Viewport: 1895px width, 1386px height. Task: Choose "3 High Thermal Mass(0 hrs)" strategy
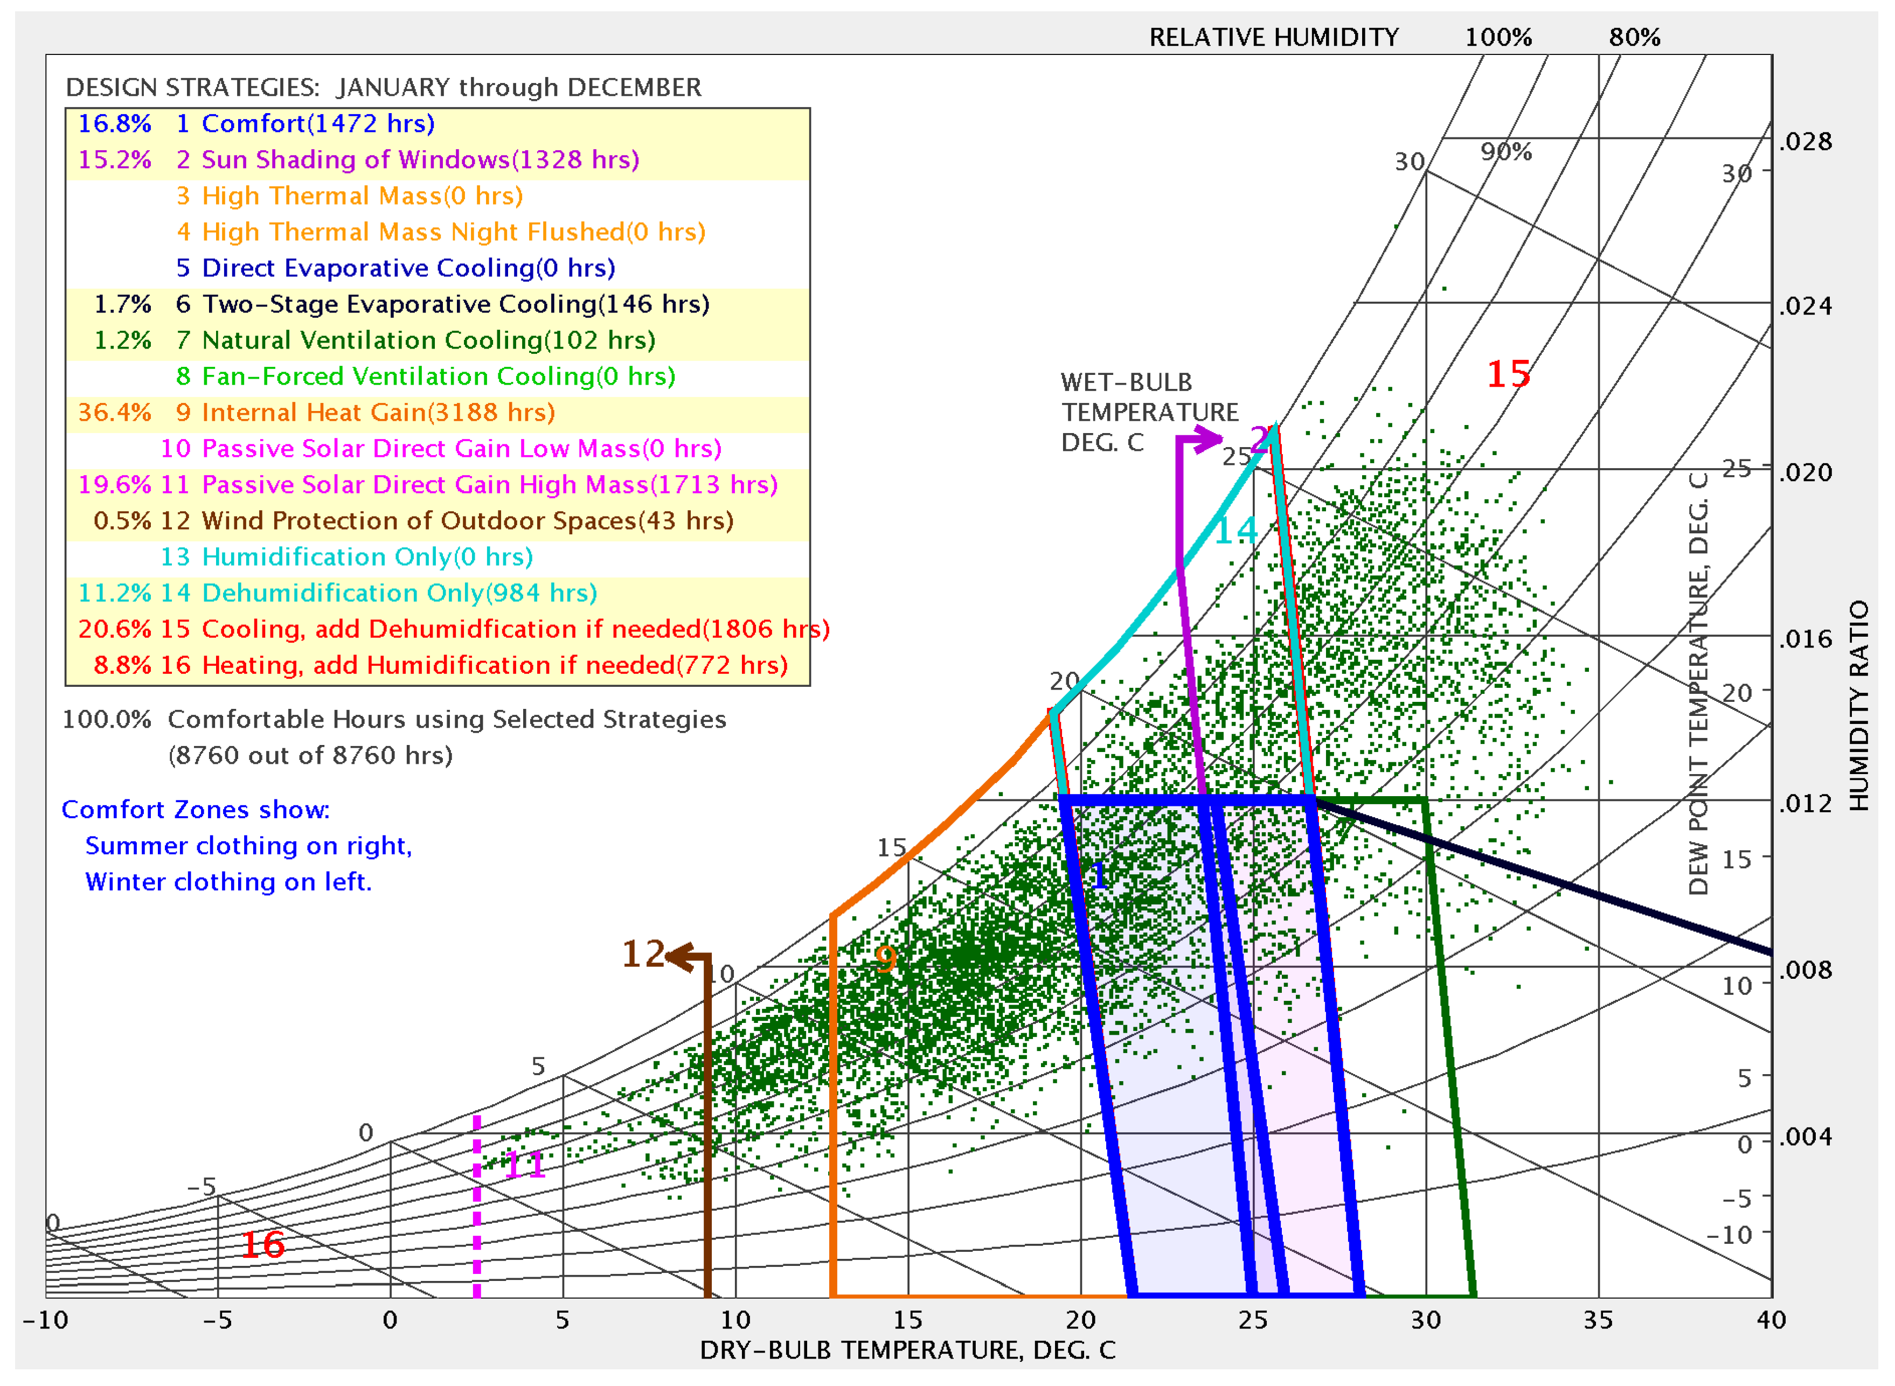(x=437, y=196)
